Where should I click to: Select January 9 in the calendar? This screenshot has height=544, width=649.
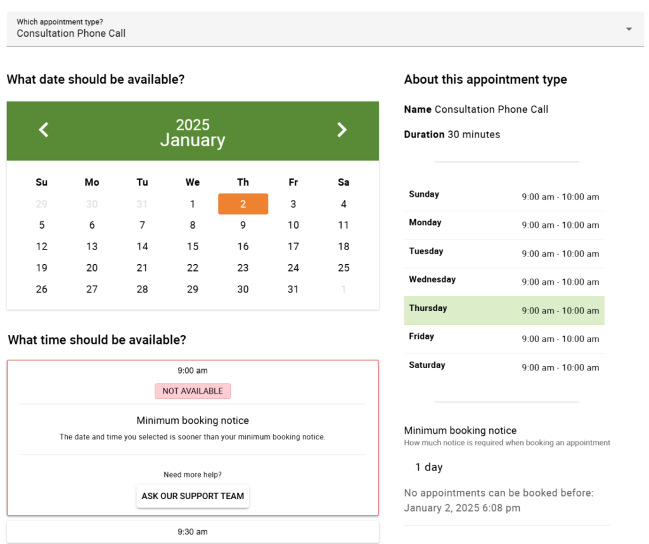click(x=243, y=225)
